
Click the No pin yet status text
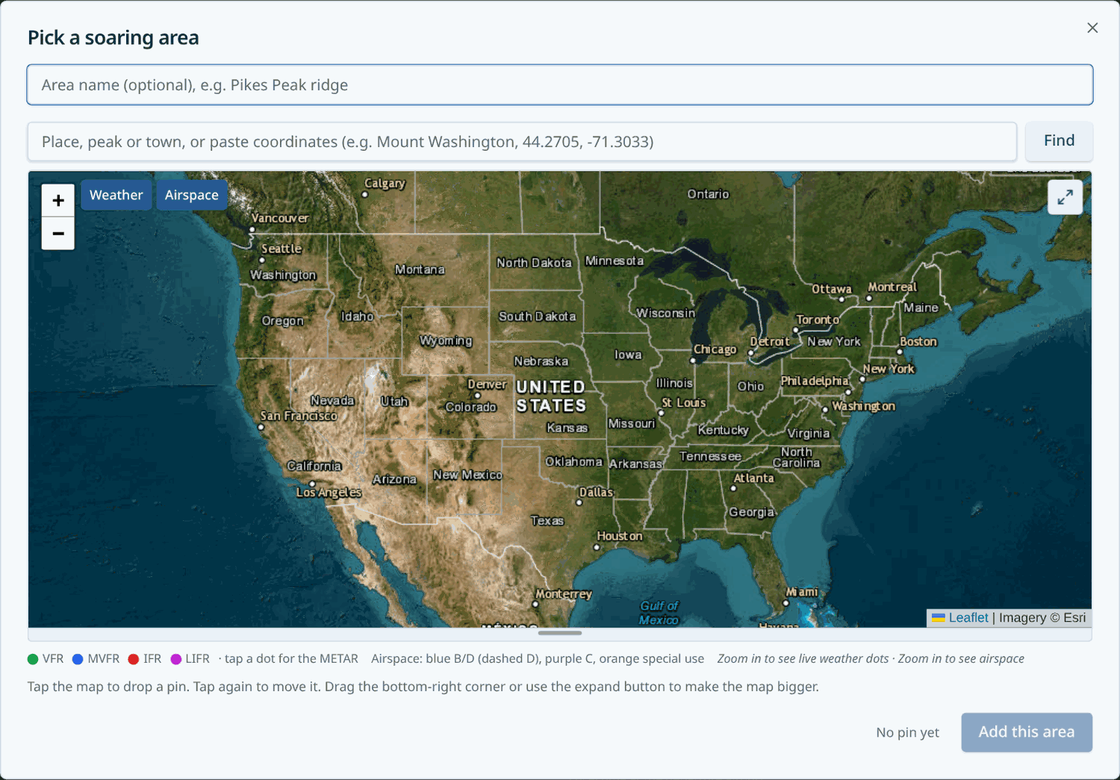pos(907,732)
